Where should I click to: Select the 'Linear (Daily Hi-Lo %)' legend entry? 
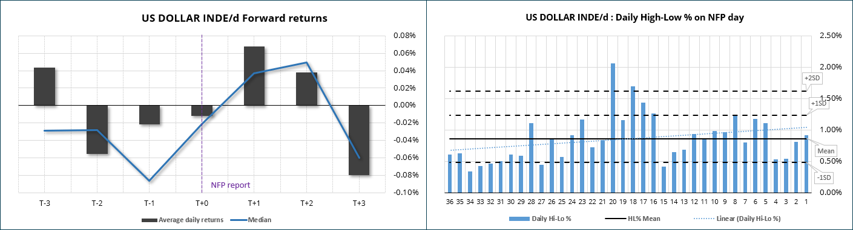734,218
